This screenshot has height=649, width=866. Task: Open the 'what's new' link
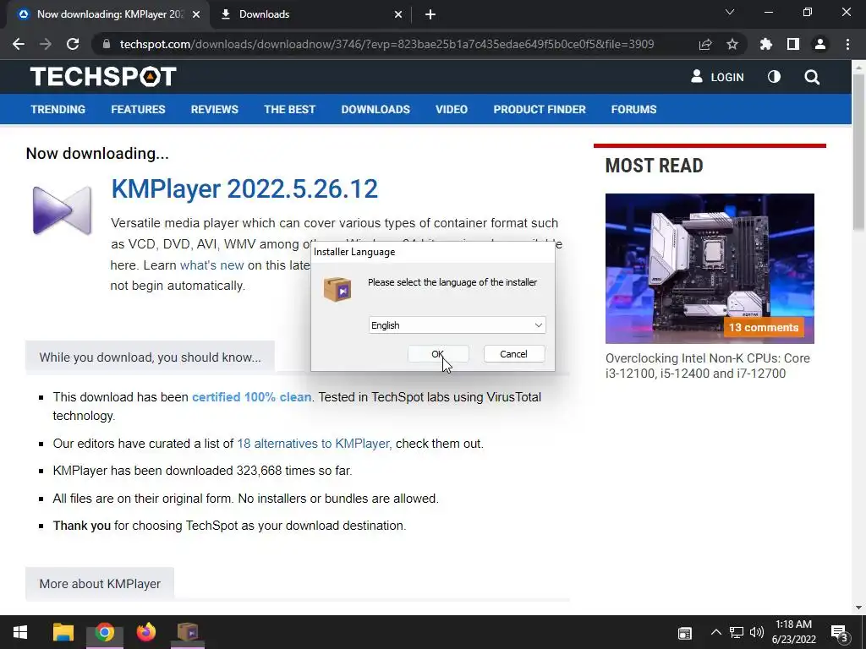click(x=212, y=265)
